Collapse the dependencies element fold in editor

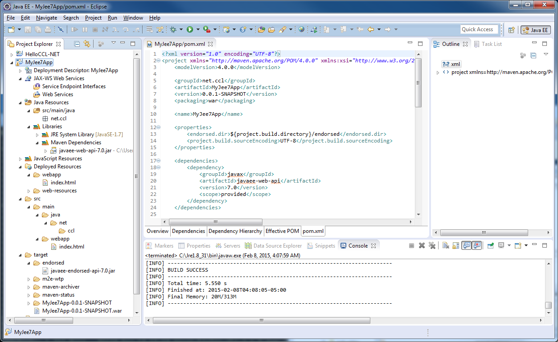[158, 161]
